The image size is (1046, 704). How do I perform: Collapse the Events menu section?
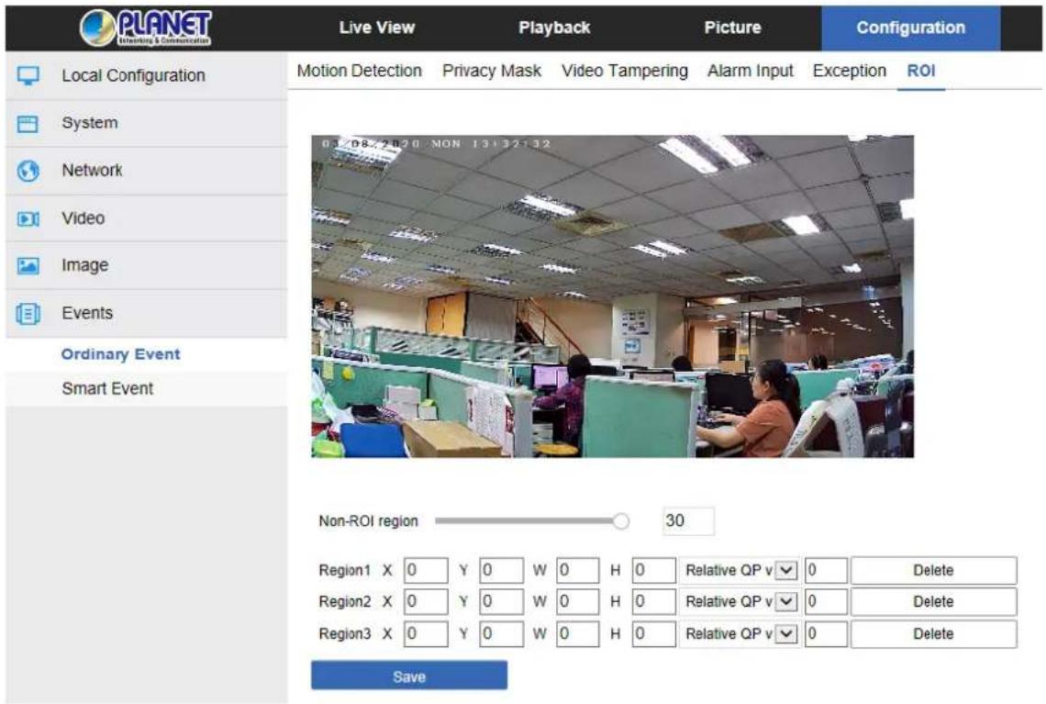pyautogui.click(x=147, y=314)
